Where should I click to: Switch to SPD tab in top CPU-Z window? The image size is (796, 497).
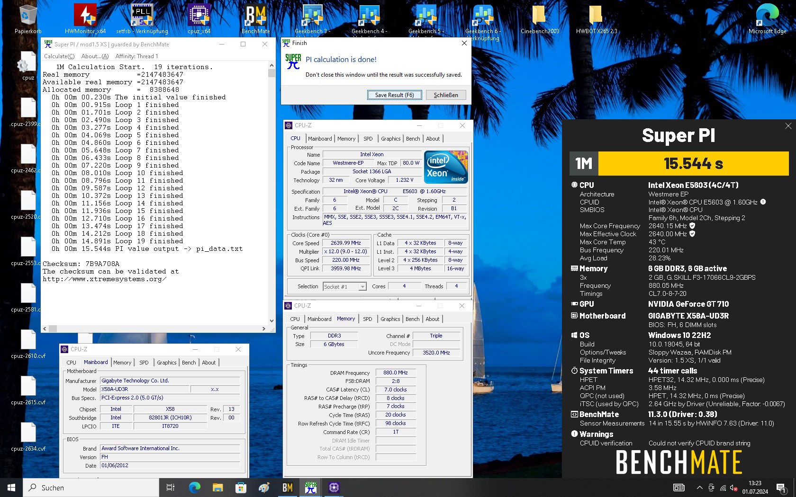click(x=368, y=139)
